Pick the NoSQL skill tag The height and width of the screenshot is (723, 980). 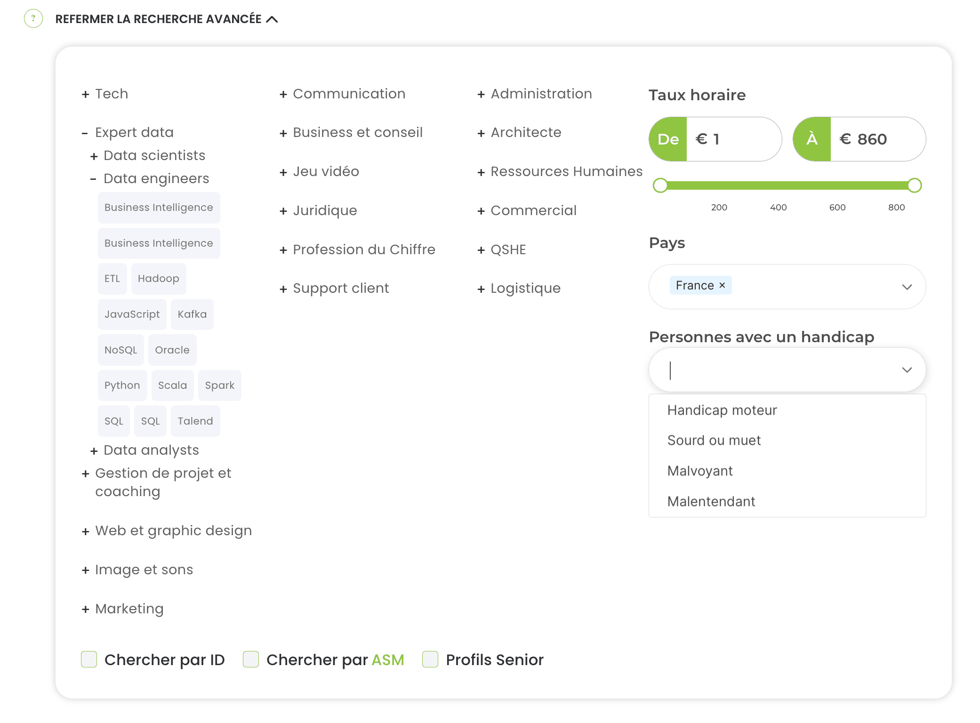tap(121, 350)
